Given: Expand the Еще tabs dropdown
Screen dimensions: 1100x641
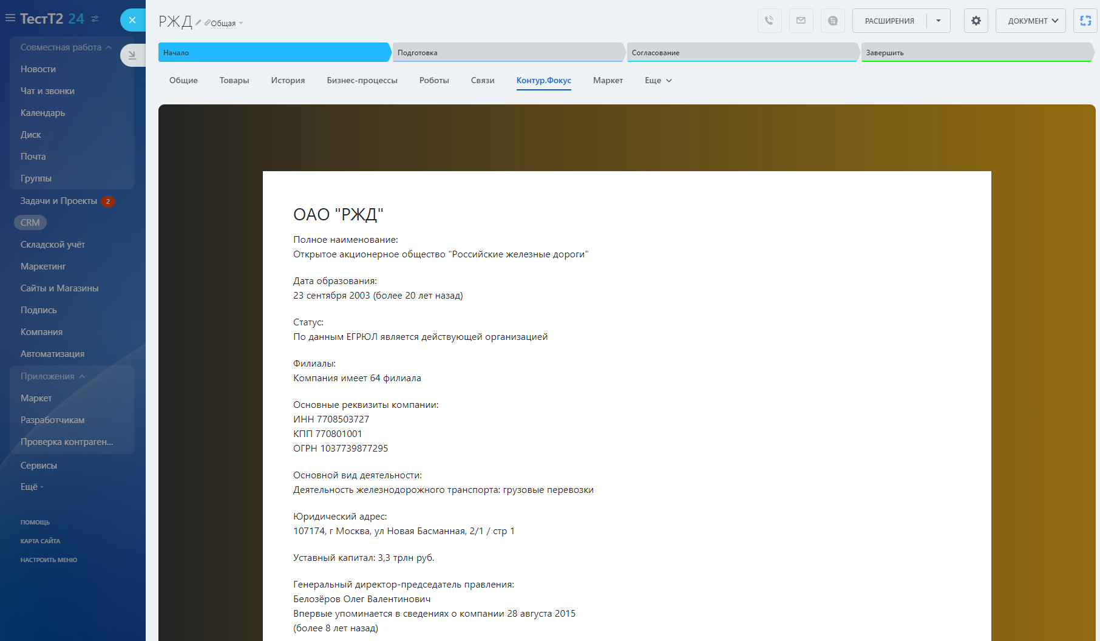Looking at the screenshot, I should coord(658,80).
